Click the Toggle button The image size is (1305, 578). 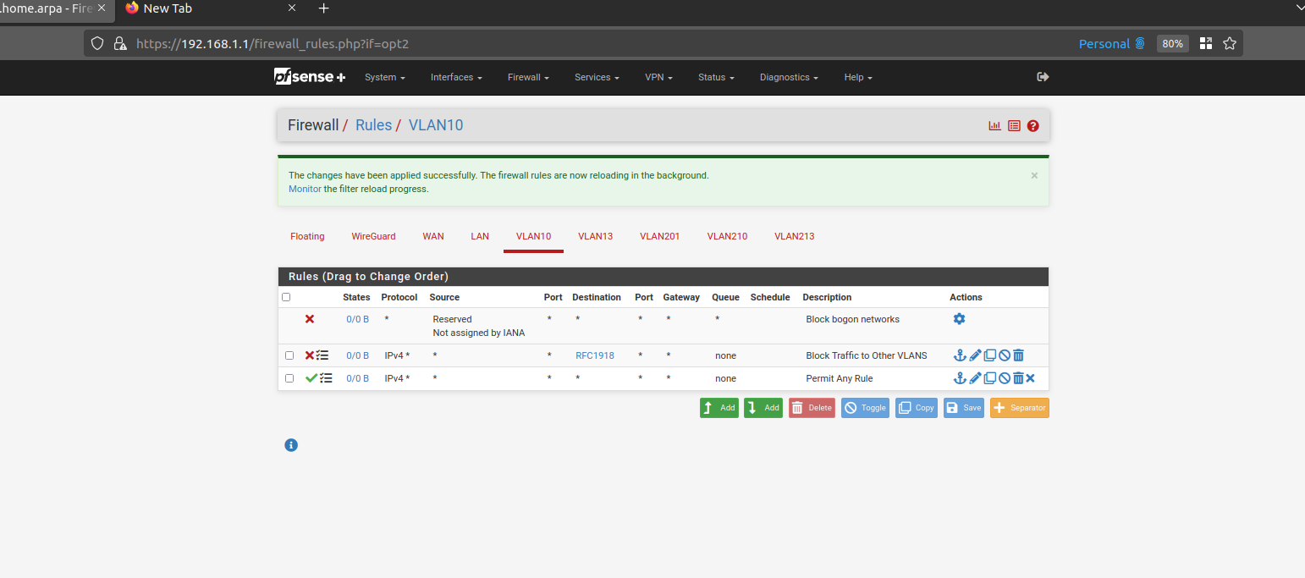[x=866, y=408]
